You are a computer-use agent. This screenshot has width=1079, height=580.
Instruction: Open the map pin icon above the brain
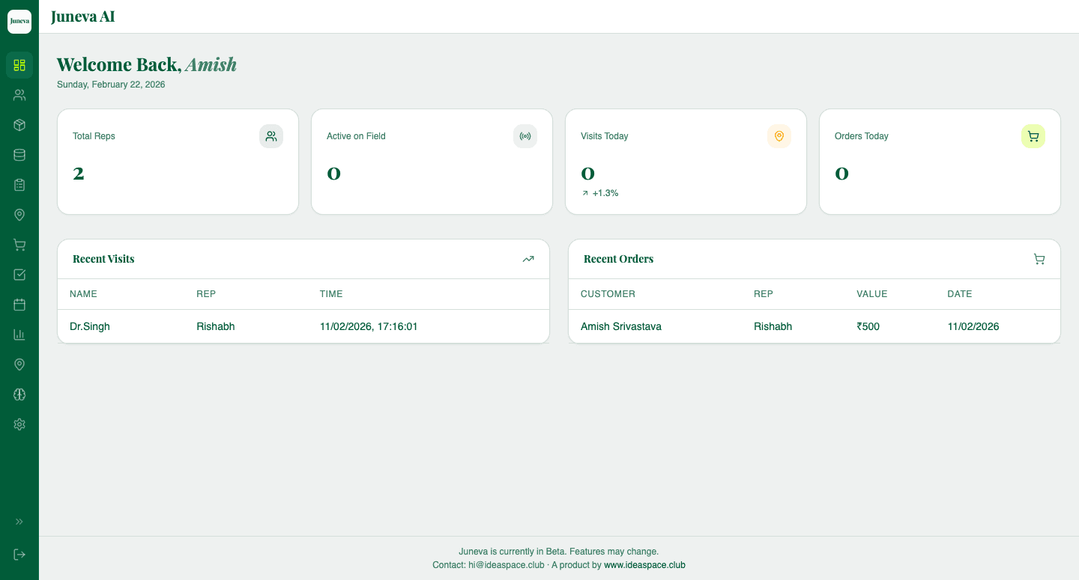(19, 364)
